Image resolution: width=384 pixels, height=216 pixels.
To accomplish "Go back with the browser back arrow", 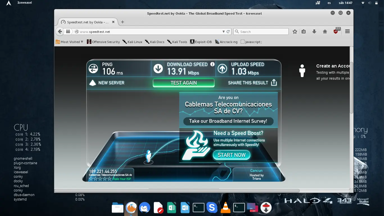I will tap(60, 31).
